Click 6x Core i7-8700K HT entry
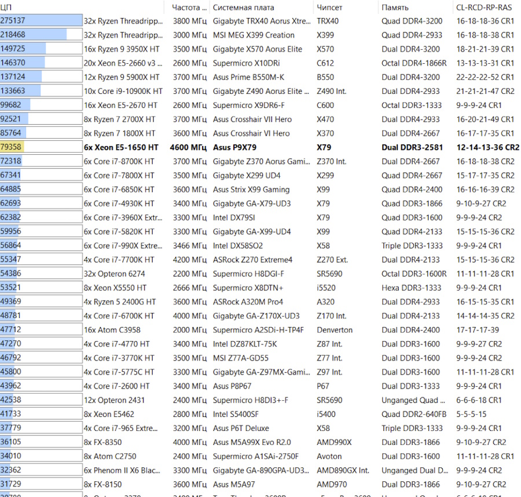 coord(119,161)
